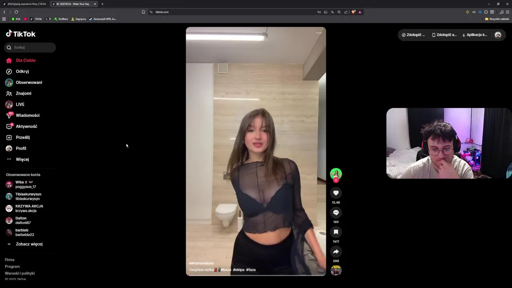
Task: Save video with bookmark icon
Action: click(x=336, y=232)
